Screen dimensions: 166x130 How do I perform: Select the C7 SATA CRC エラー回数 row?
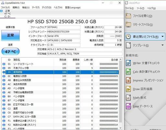tap(61, 117)
